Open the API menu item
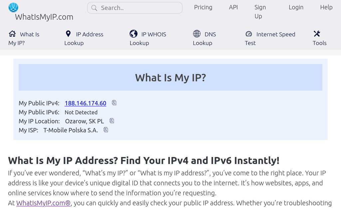 (233, 7)
